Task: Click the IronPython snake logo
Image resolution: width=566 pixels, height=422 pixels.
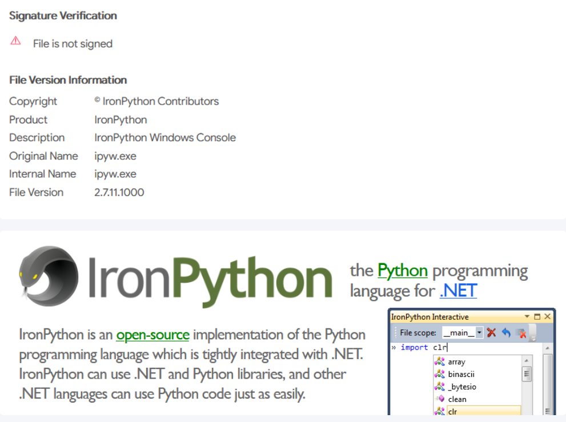Action: [x=49, y=276]
